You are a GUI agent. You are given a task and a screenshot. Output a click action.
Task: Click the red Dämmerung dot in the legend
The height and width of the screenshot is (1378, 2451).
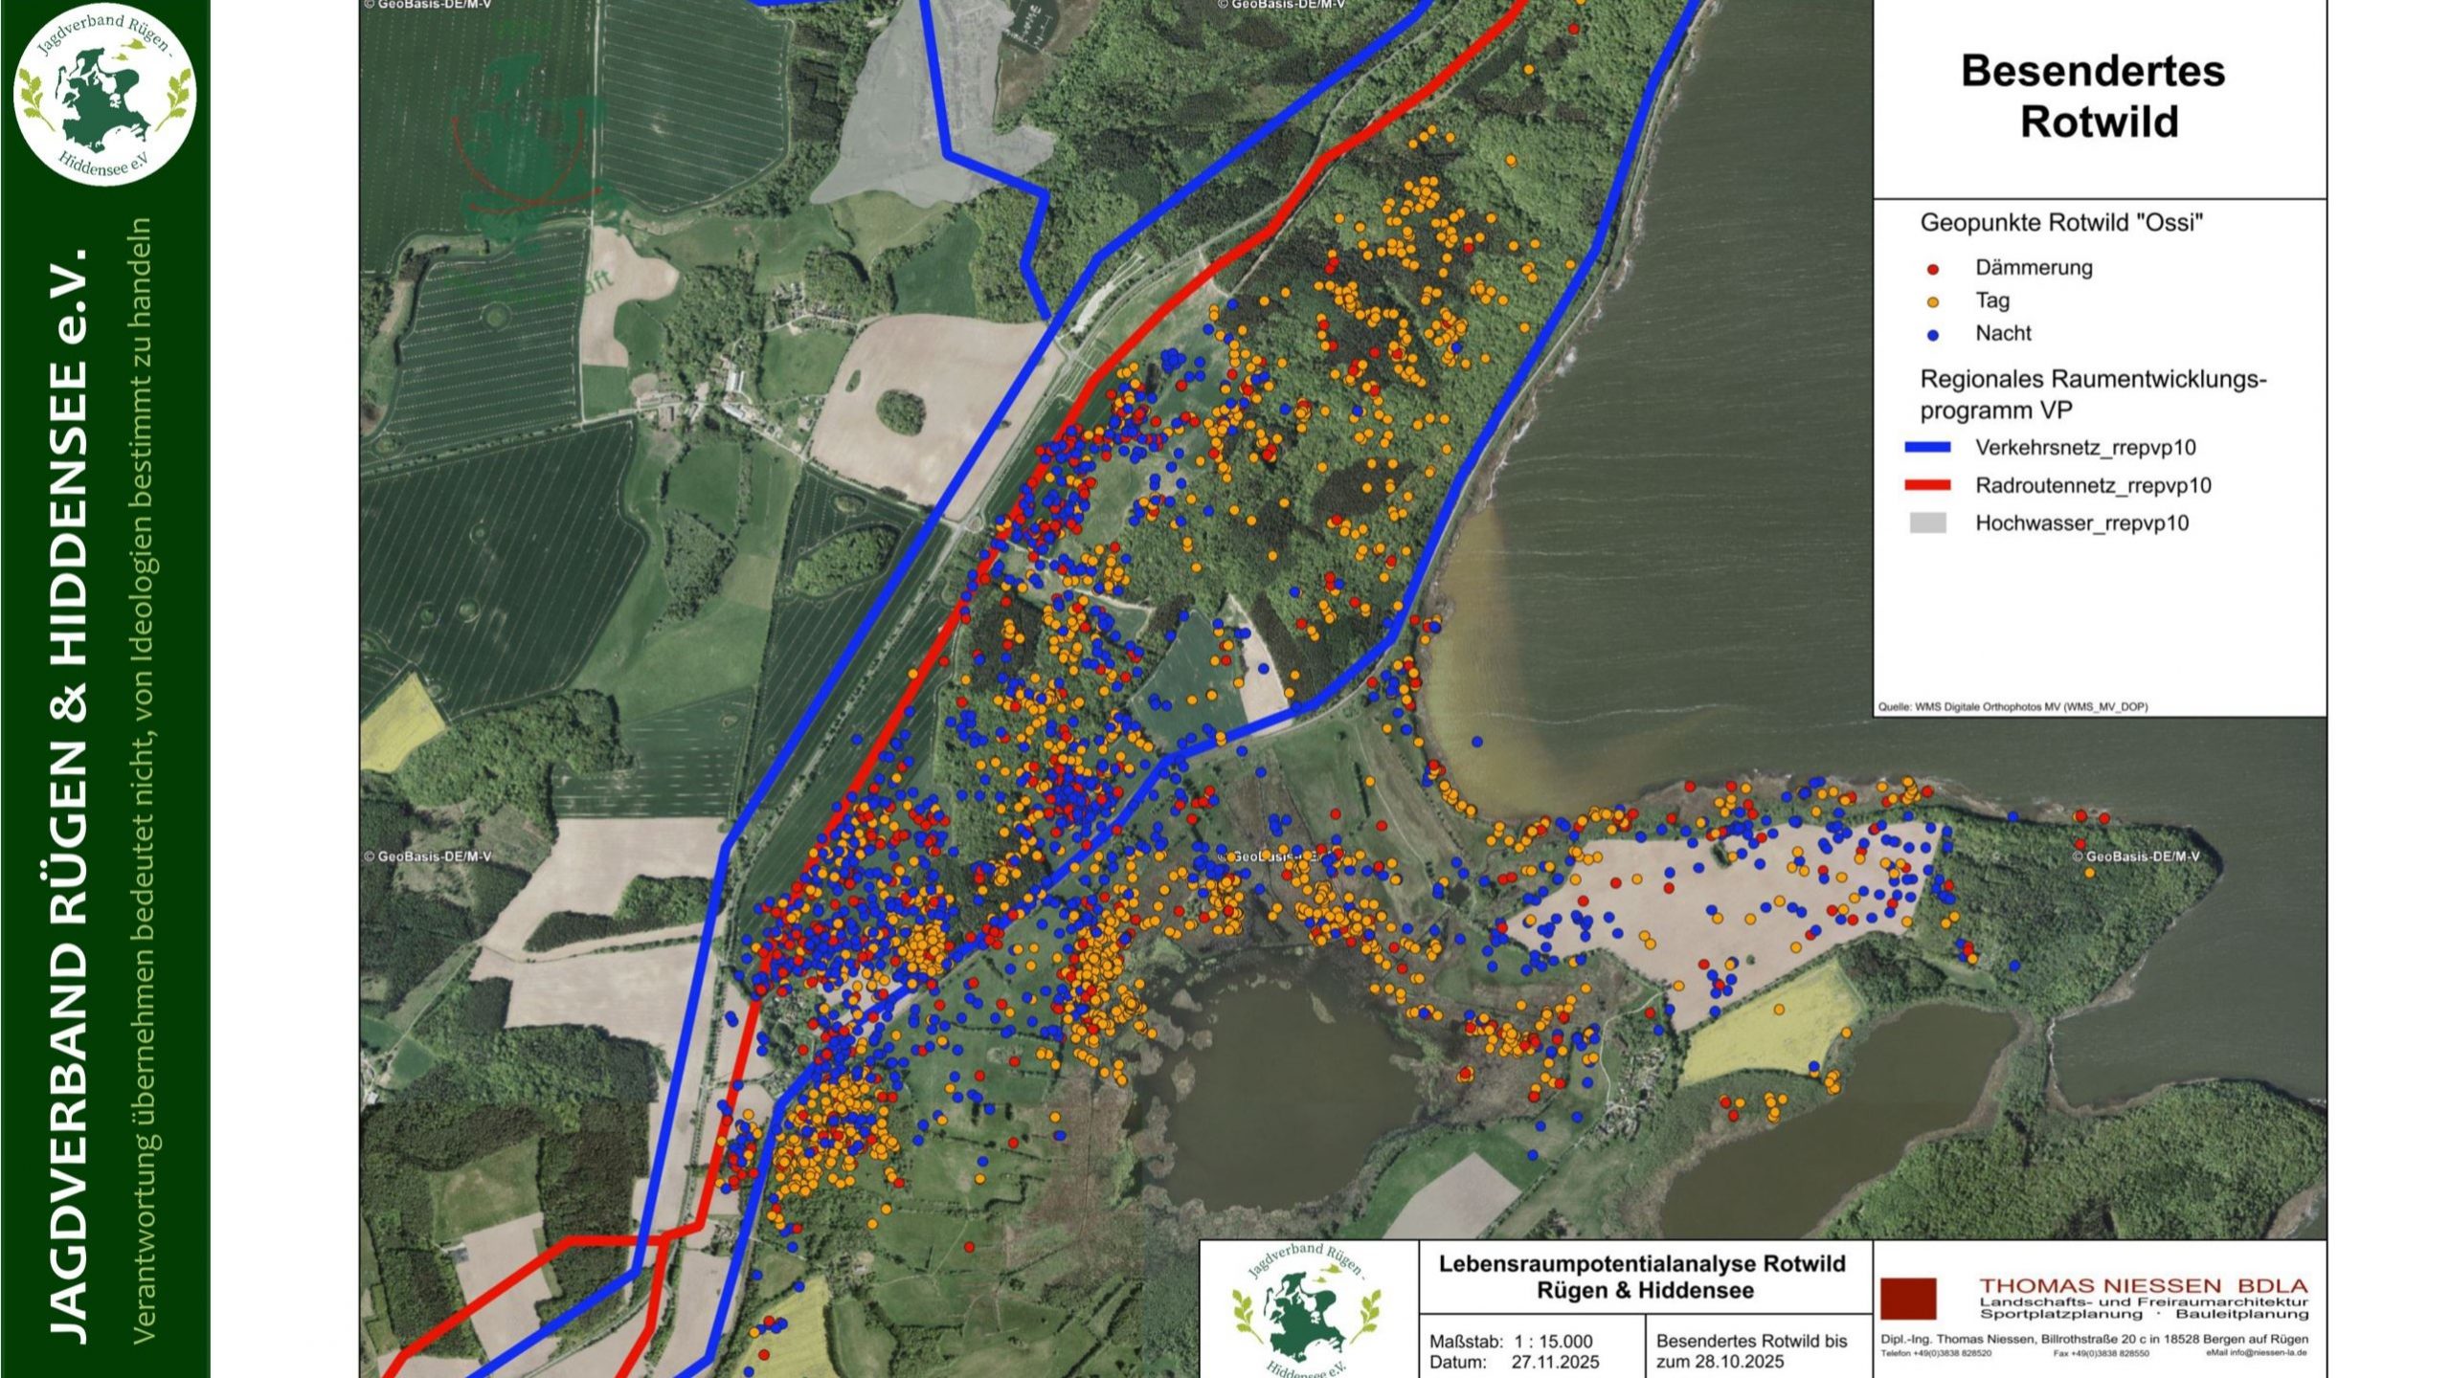point(1932,270)
